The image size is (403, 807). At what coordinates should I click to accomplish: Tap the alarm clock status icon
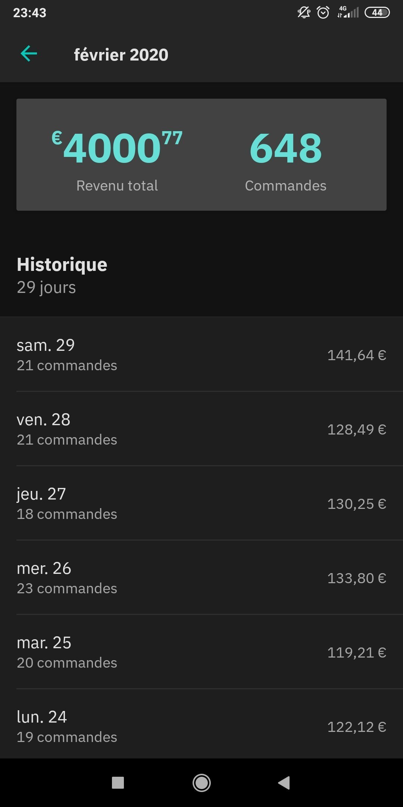point(323,13)
